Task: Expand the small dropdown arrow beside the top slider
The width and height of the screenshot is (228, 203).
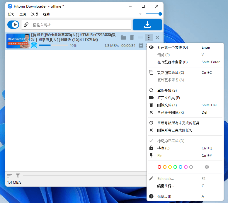Action: coord(140,14)
